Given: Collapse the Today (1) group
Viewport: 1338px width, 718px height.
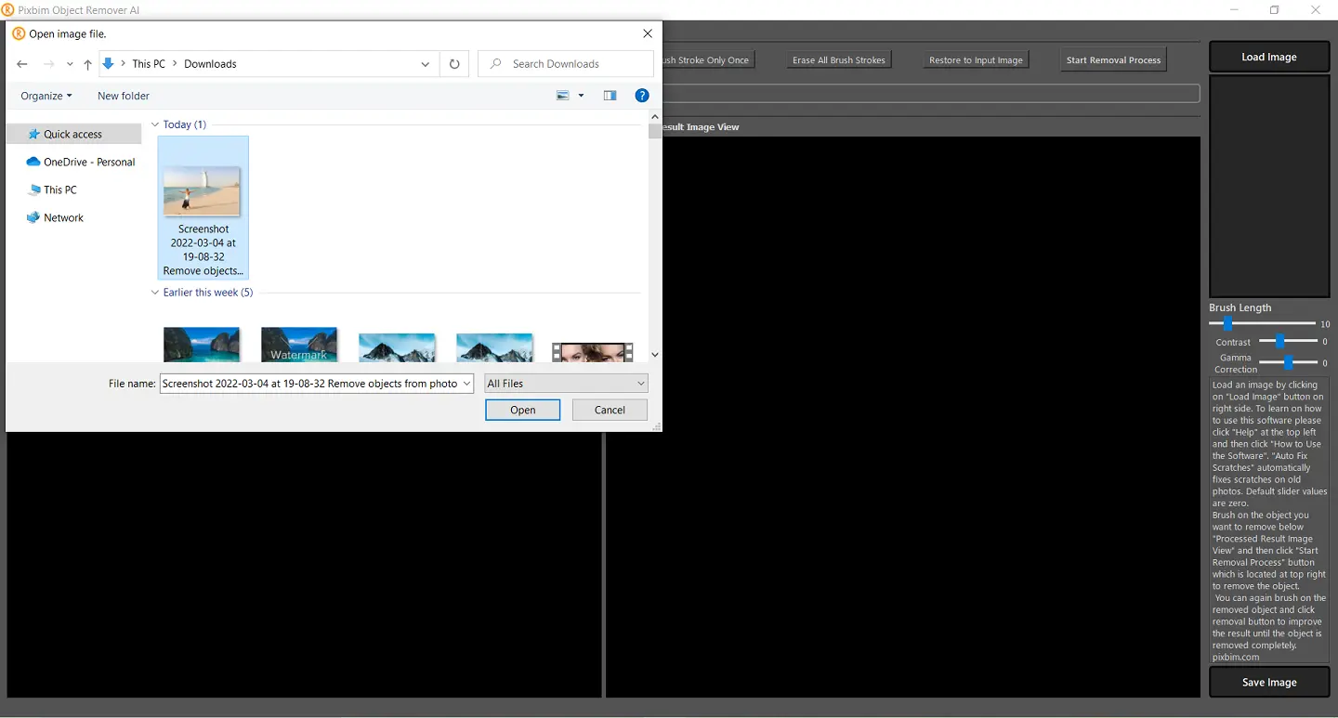Looking at the screenshot, I should point(155,124).
